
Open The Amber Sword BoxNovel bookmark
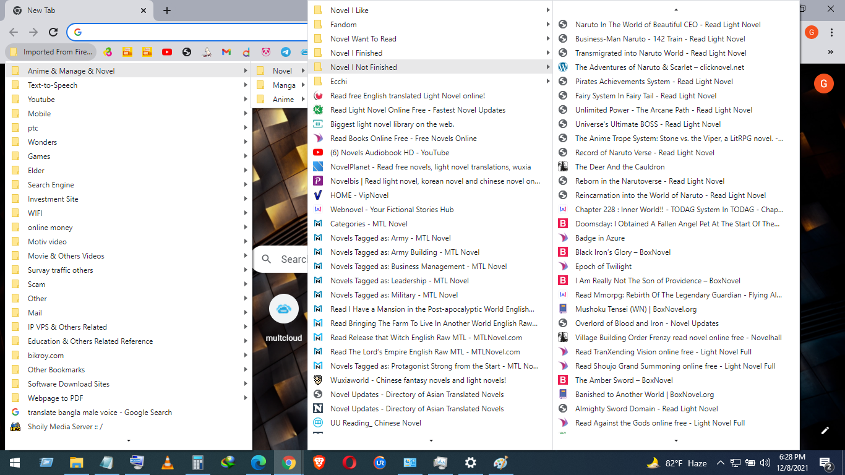pyautogui.click(x=676, y=380)
